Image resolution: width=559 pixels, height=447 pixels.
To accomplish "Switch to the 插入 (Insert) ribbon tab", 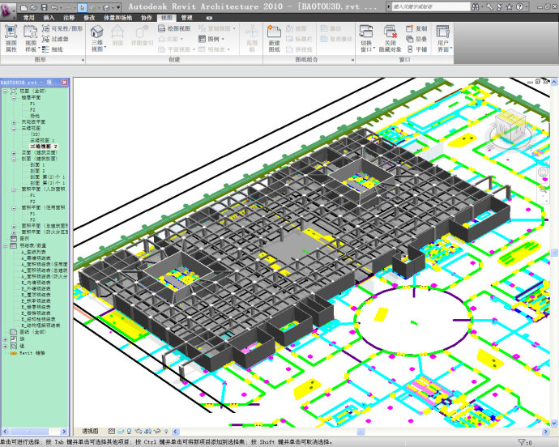I will (x=49, y=18).
